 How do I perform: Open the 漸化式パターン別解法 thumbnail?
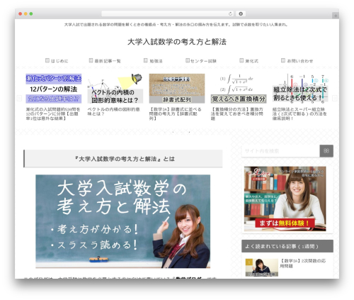54,89
